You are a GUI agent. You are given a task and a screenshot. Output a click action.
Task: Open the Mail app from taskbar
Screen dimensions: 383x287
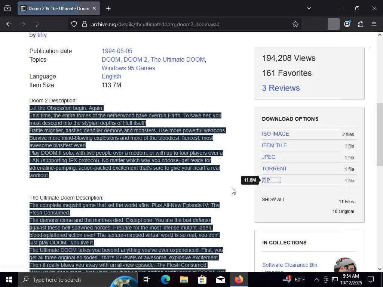point(221,280)
